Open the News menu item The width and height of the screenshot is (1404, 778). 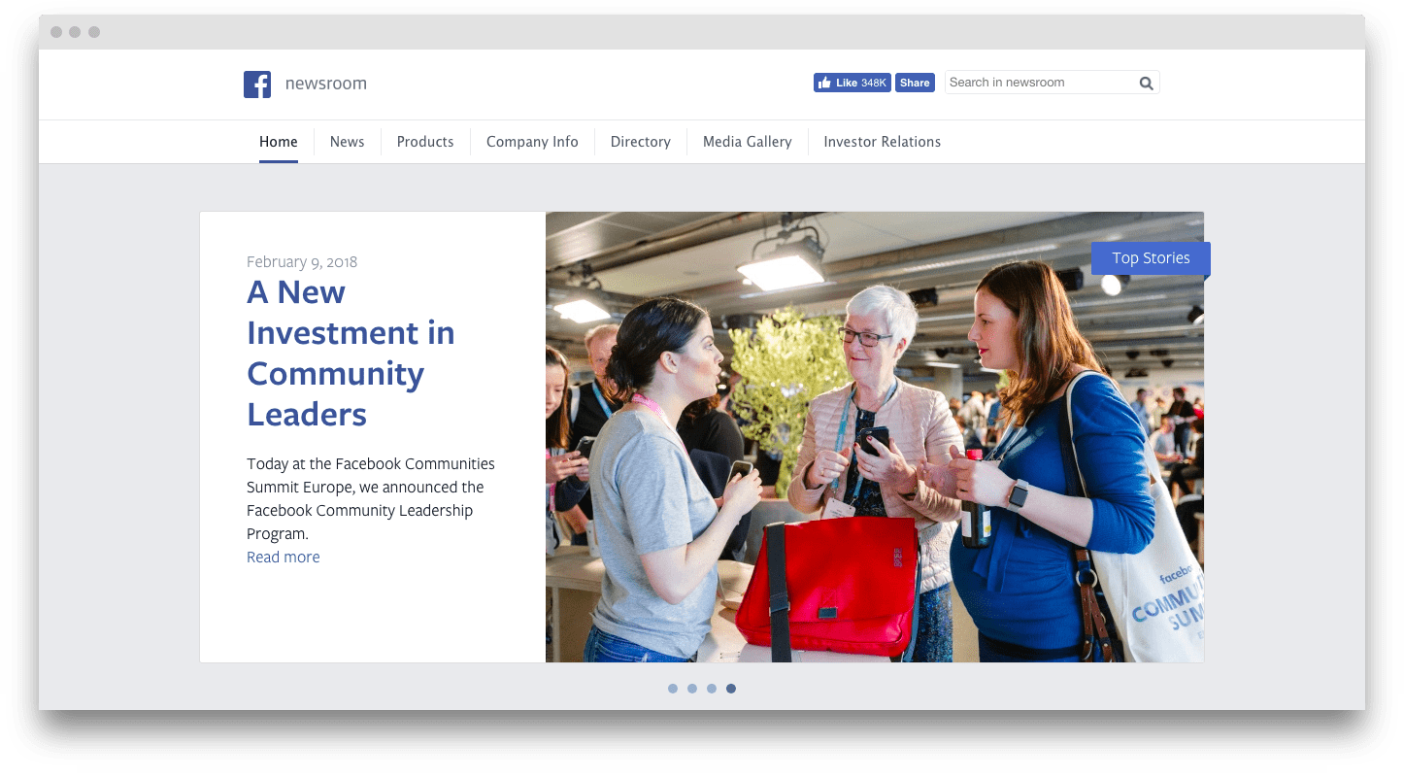tap(347, 142)
